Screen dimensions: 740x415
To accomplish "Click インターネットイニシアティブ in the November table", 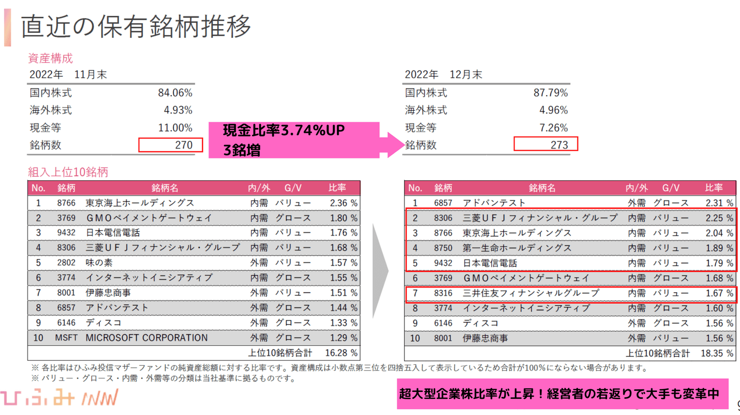I will tap(149, 278).
